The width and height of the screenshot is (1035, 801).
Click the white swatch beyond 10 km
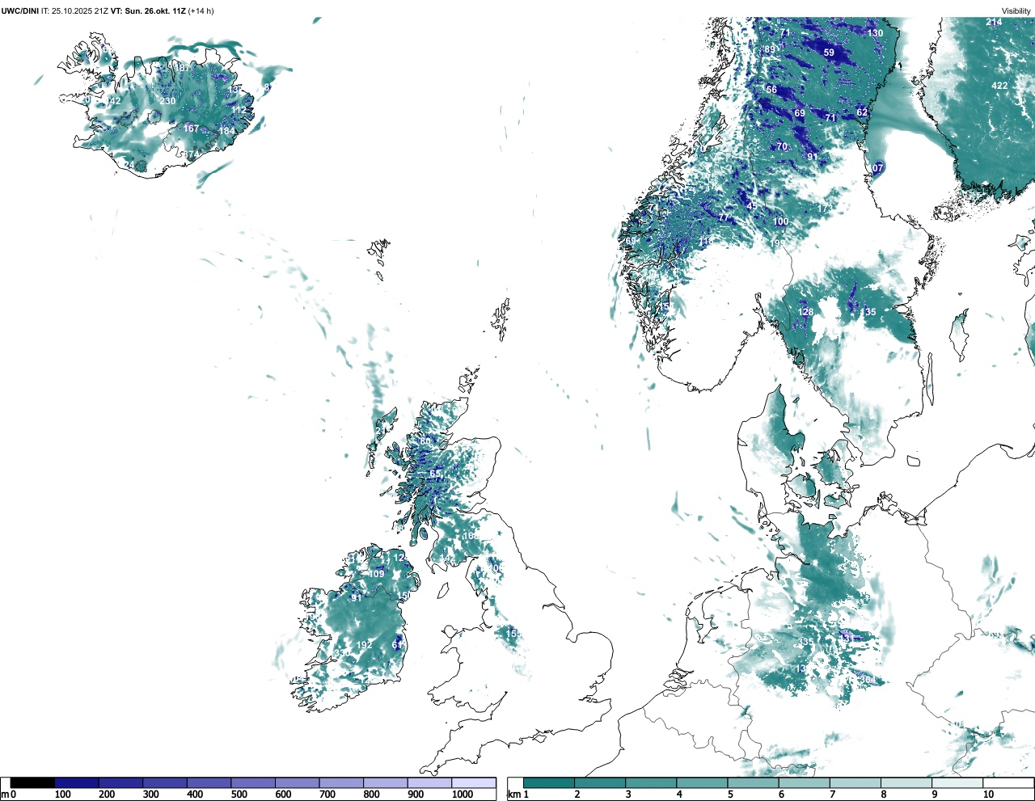(x=1008, y=782)
